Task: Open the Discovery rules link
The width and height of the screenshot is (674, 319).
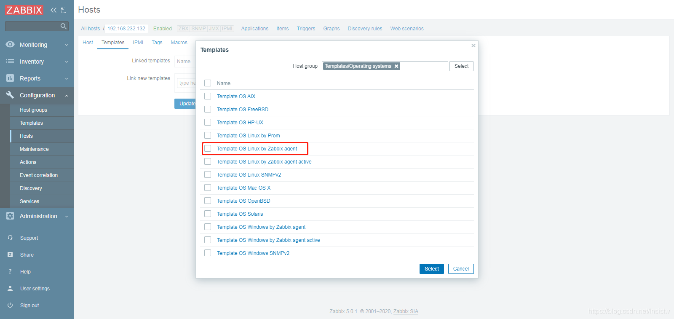Action: [365, 29]
